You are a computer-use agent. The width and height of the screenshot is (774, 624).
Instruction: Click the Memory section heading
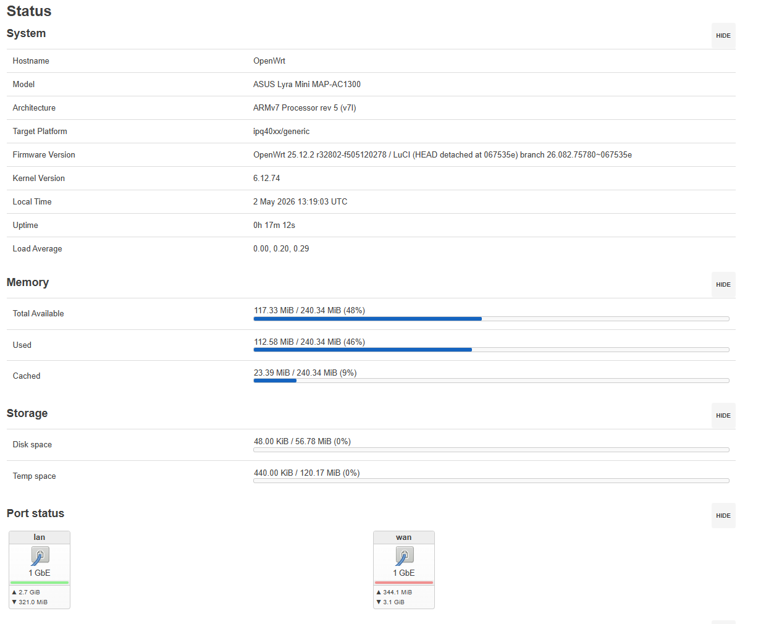click(28, 282)
